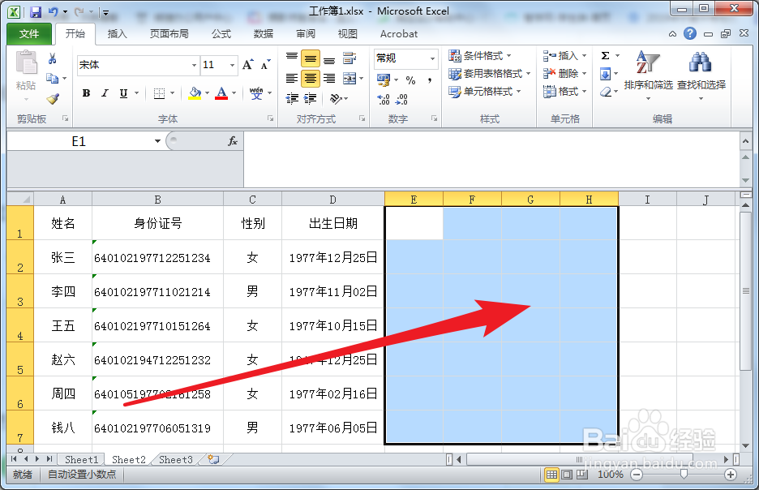Click the Paste (粘贴) clipboard icon

point(26,63)
